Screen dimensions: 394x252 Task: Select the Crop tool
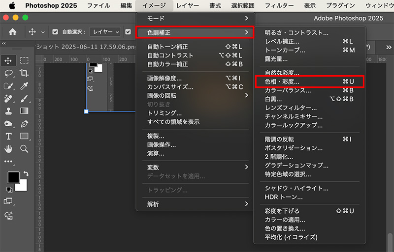click(24, 73)
